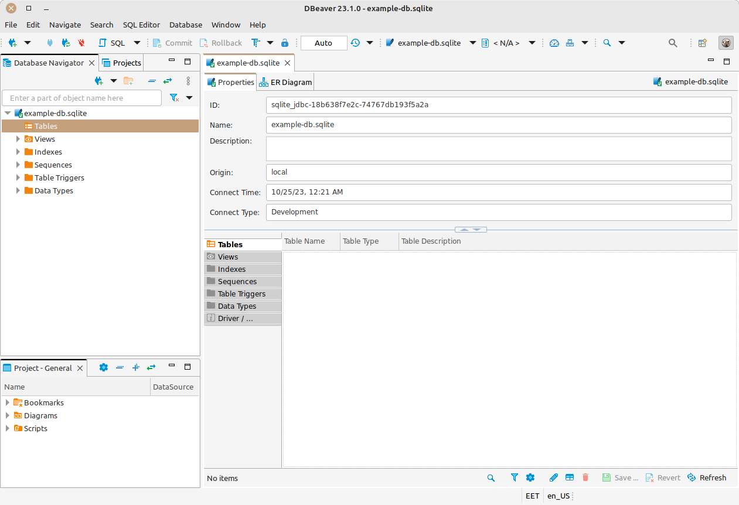Click the red Disconnect plug icon
Image resolution: width=739 pixels, height=505 pixels.
pyautogui.click(x=81, y=43)
